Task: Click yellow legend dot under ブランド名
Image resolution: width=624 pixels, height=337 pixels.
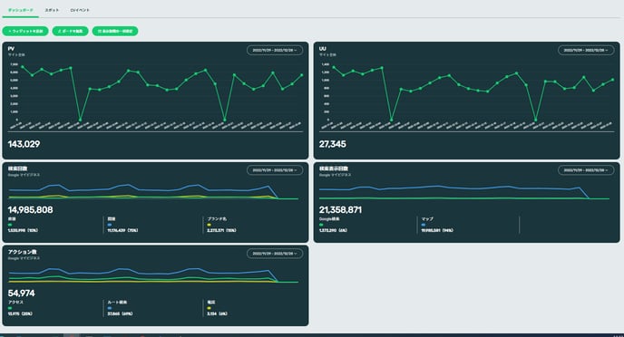Action: point(209,225)
